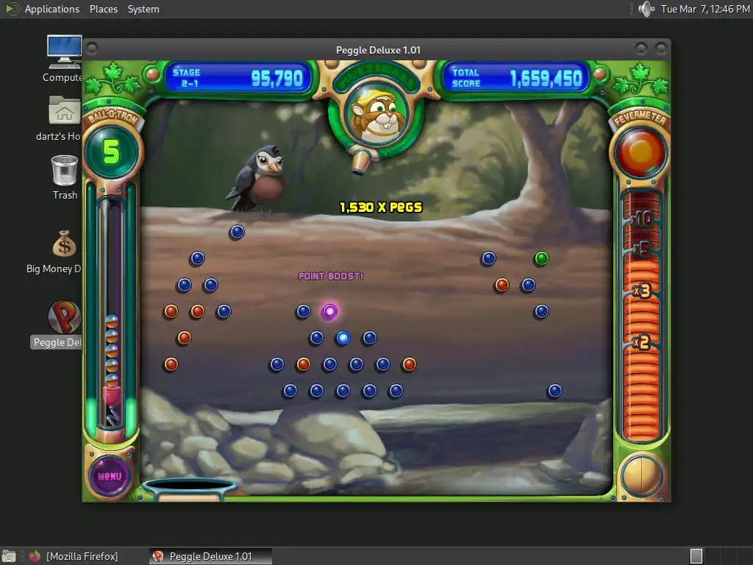Click the Fevermeter orange orb
Image resolution: width=753 pixels, height=565 pixels.
pyautogui.click(x=640, y=153)
